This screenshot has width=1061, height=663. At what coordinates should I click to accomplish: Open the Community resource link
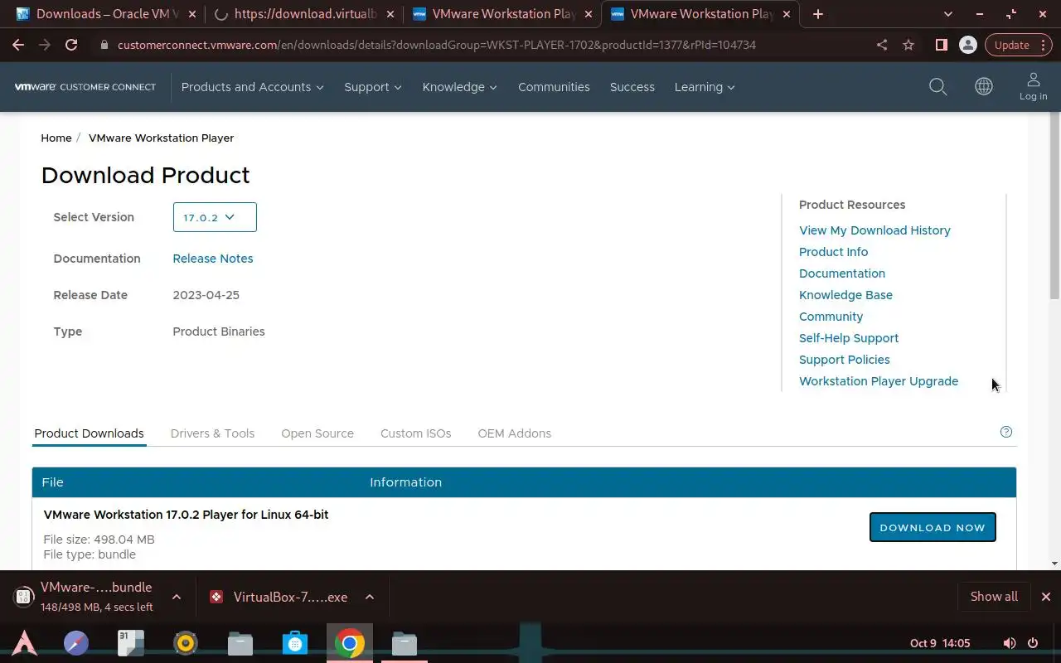pyautogui.click(x=831, y=317)
